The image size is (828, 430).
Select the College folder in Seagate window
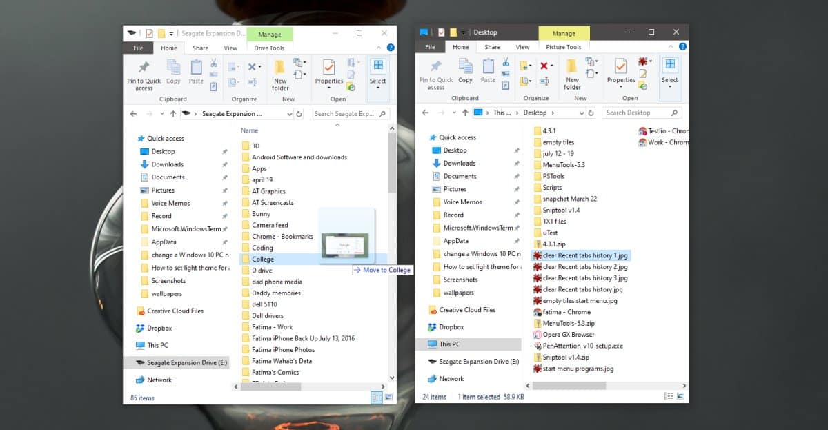coord(262,259)
